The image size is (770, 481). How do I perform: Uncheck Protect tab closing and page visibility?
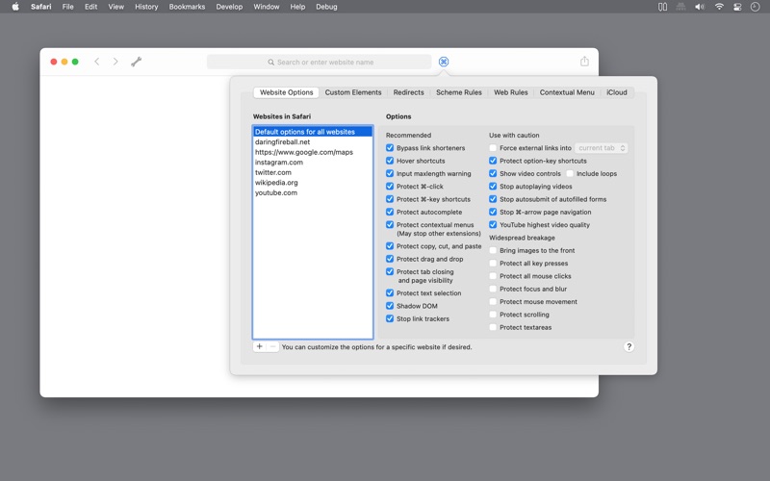click(390, 271)
